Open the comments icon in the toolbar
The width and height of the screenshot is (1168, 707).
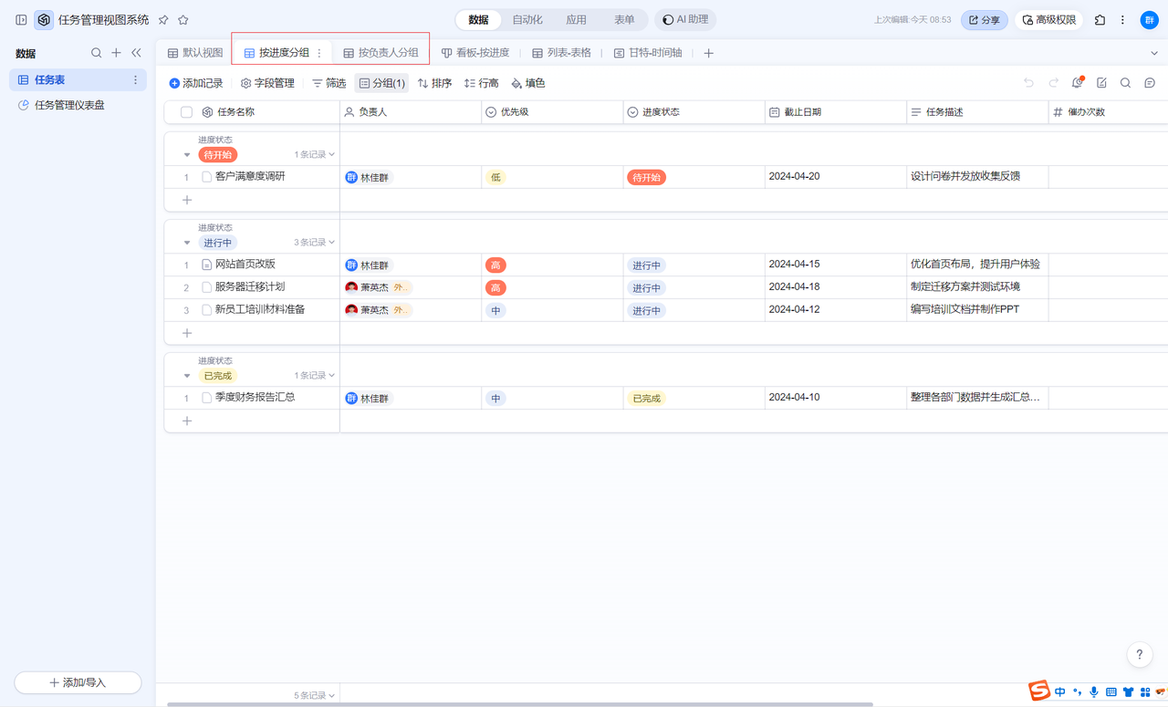(x=1150, y=83)
